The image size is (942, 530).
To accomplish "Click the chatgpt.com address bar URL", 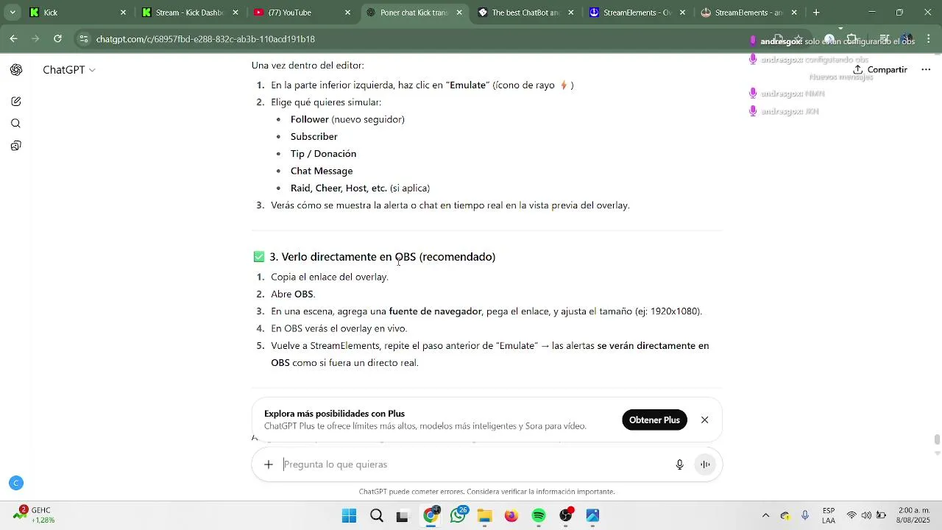I will pos(205,39).
